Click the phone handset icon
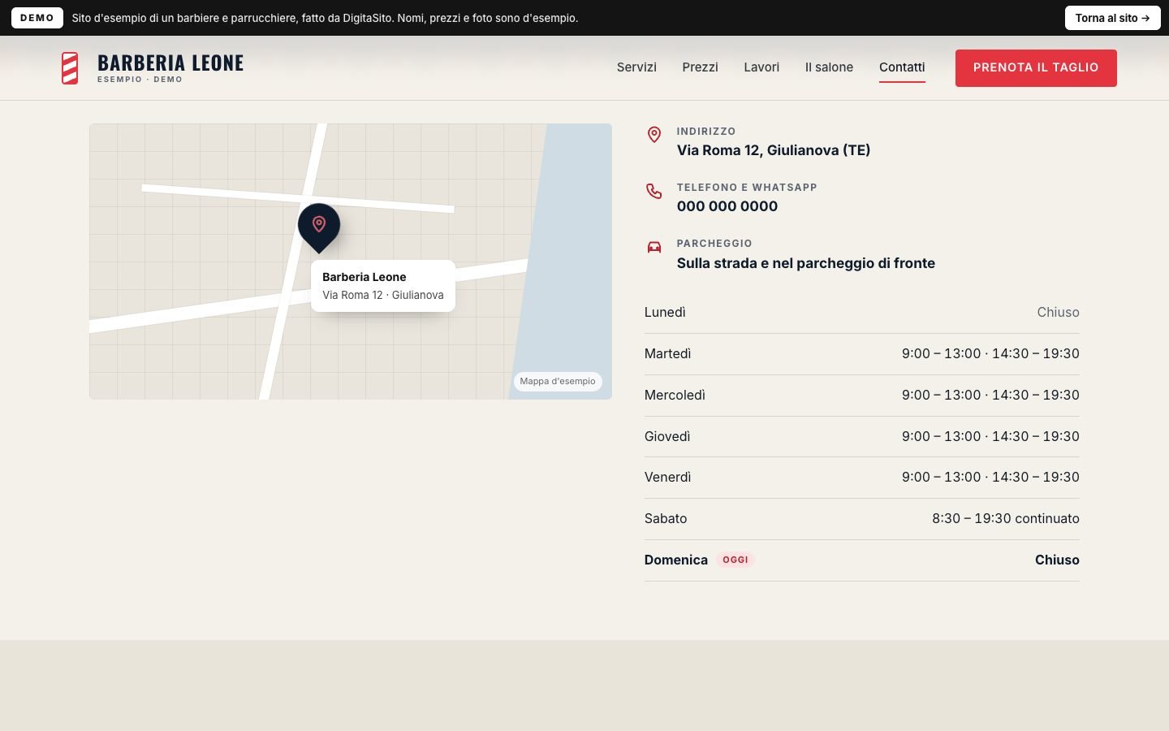 (654, 191)
